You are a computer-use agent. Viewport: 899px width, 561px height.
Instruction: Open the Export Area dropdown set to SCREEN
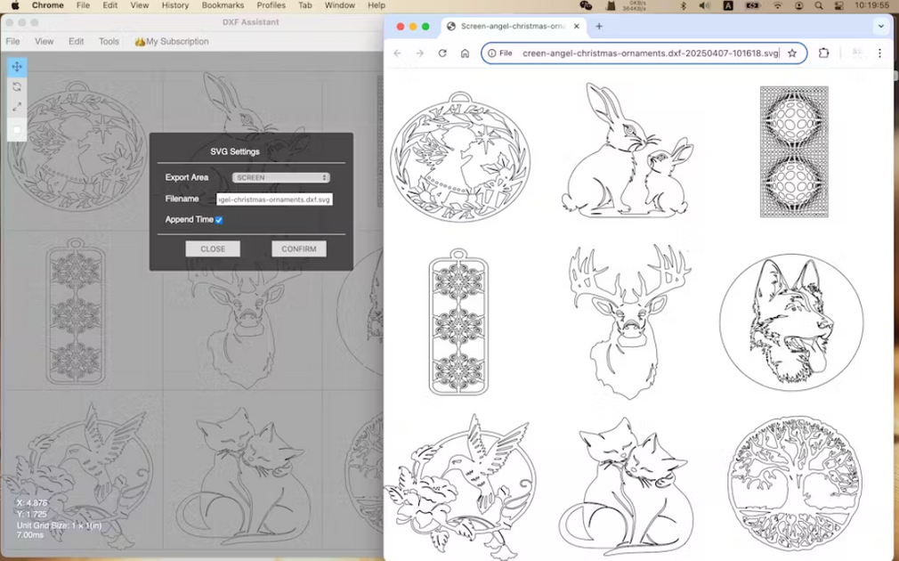[x=279, y=177]
